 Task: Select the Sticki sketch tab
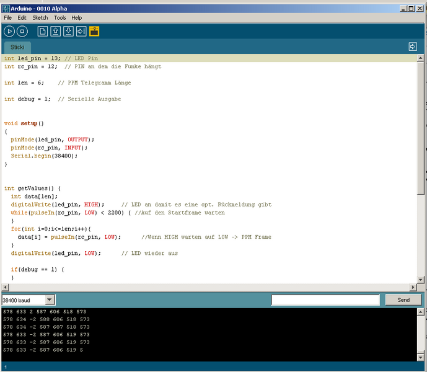[17, 47]
